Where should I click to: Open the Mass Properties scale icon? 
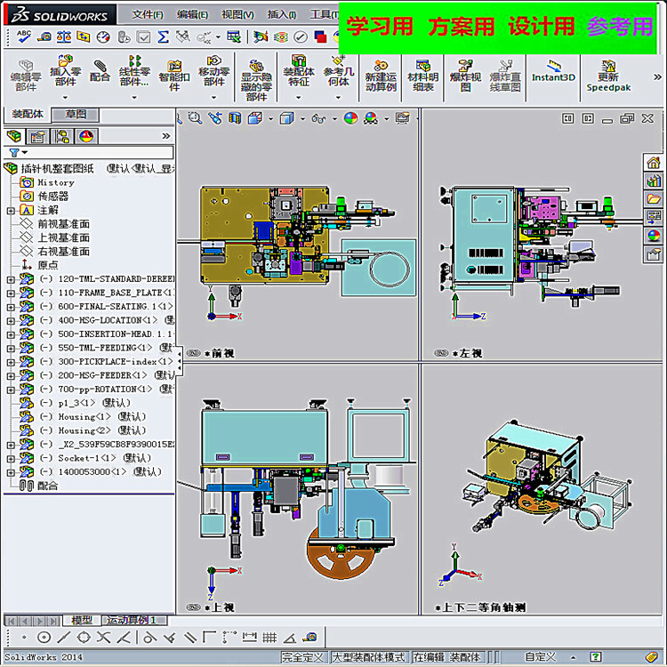point(64,37)
